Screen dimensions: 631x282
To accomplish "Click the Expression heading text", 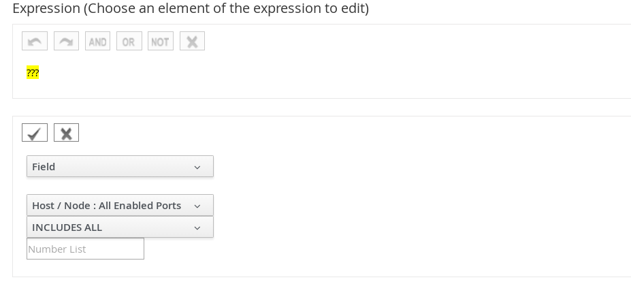I will [x=191, y=9].
